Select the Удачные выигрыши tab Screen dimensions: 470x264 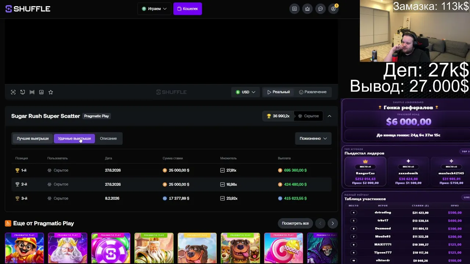(74, 139)
